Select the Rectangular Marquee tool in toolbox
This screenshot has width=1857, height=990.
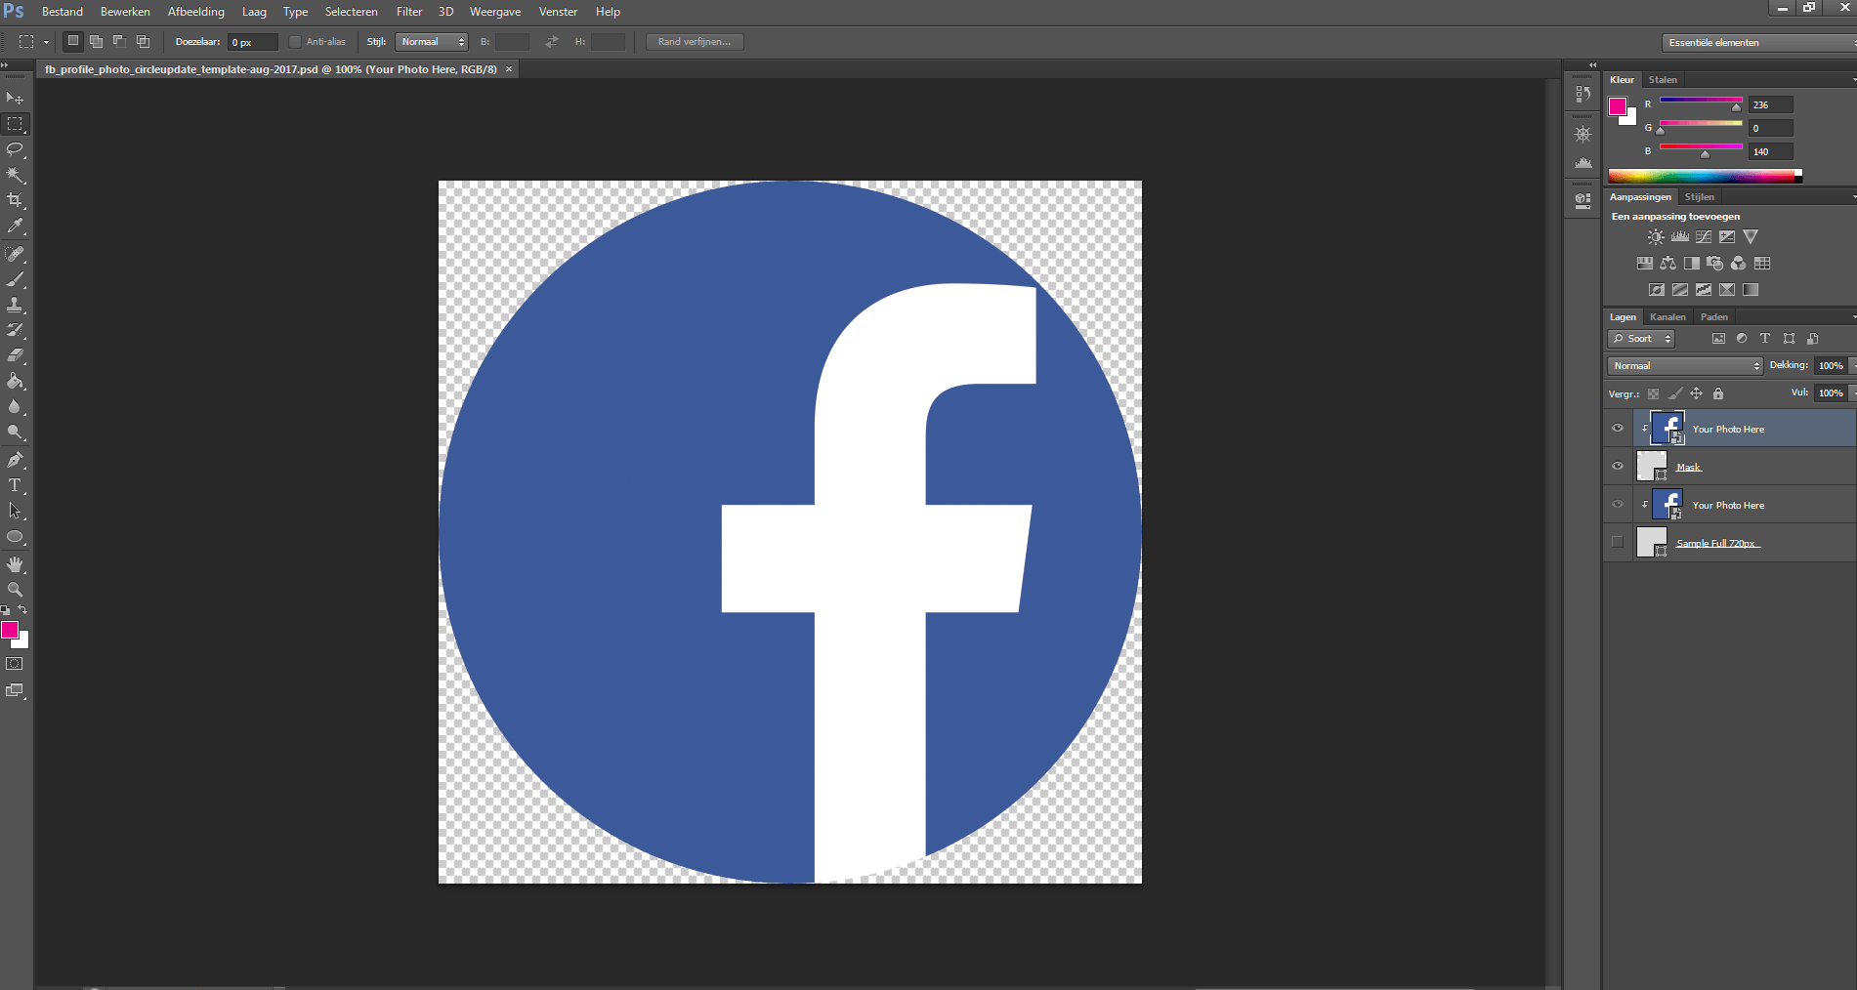click(x=15, y=124)
